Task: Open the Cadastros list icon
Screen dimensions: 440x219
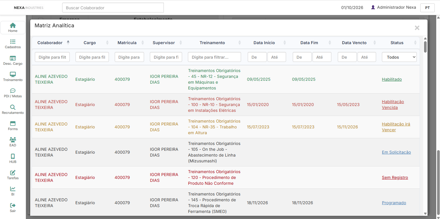Action: (13, 42)
